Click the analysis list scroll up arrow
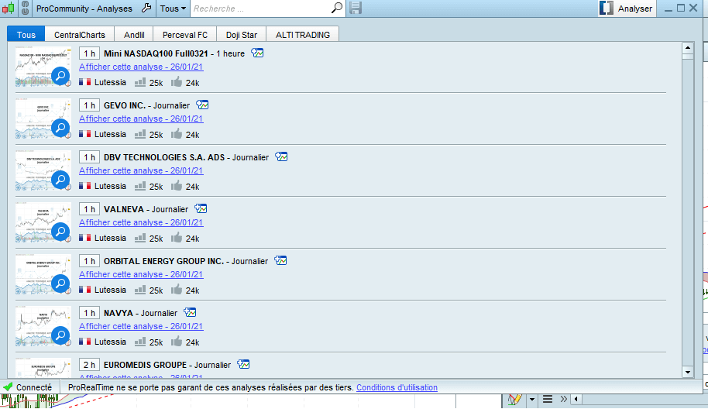 coord(688,47)
